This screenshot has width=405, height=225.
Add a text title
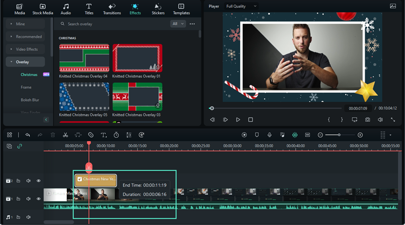104,135
